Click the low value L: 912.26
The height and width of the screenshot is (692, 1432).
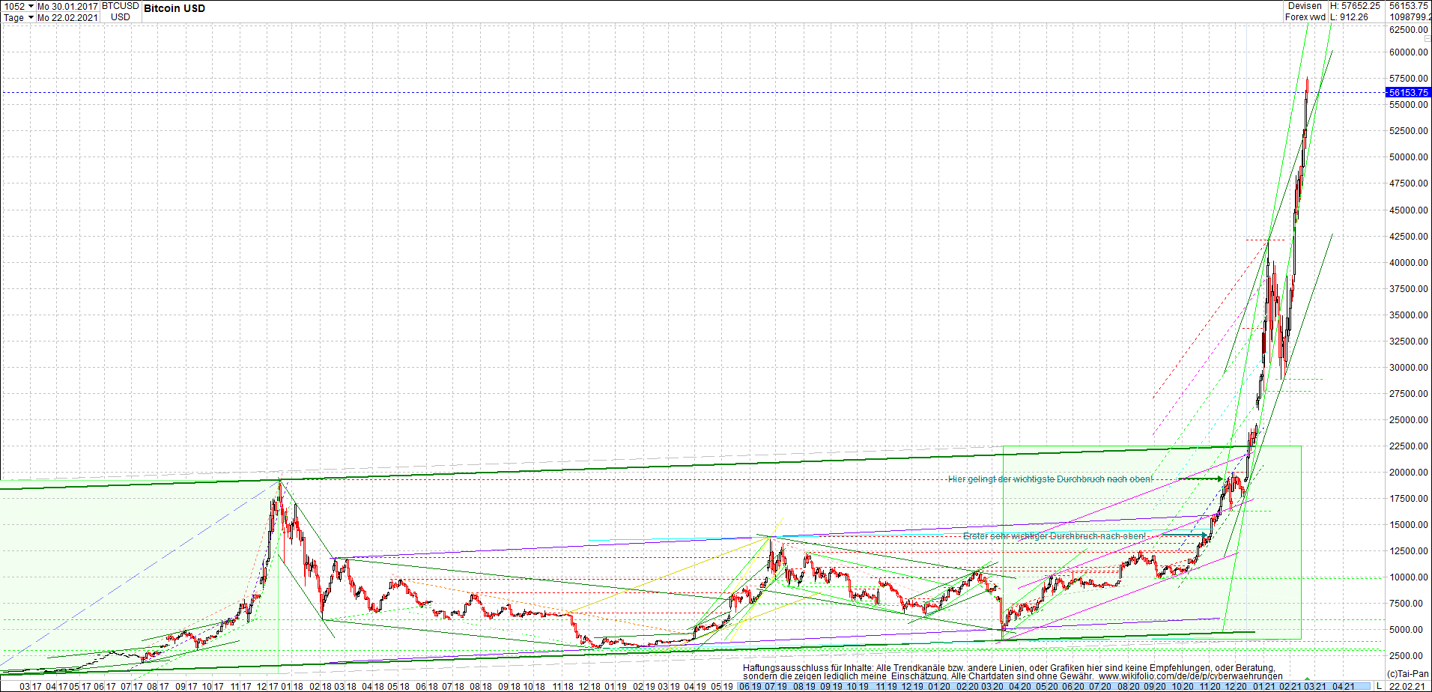(1349, 17)
